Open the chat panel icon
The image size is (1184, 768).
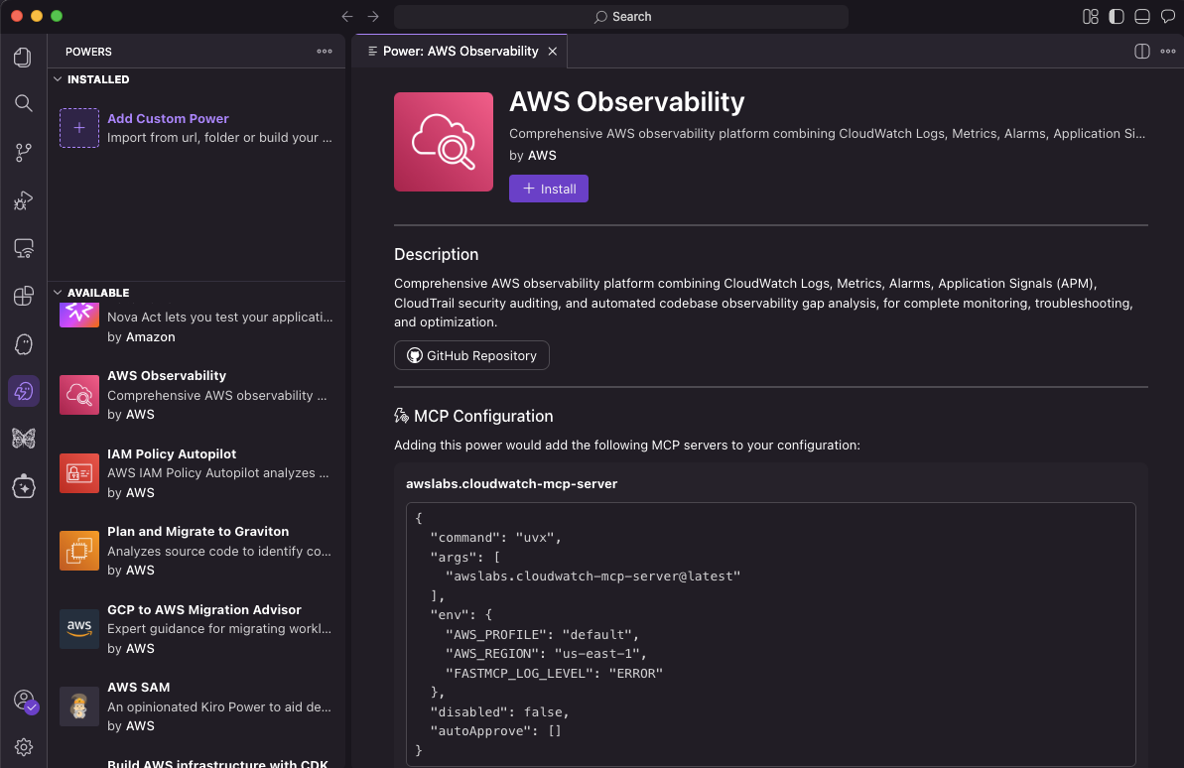pyautogui.click(x=1167, y=17)
